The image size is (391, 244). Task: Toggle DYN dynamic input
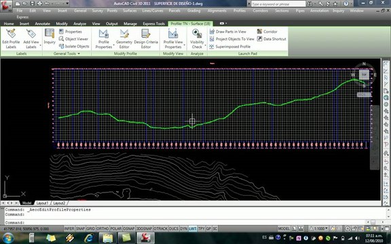coord(183,228)
